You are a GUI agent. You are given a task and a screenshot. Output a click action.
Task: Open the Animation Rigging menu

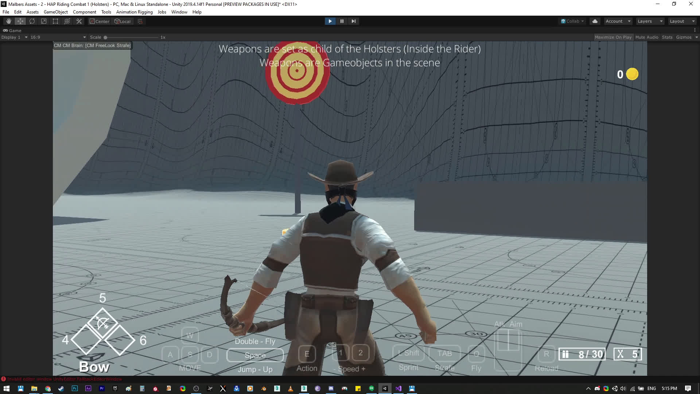click(134, 12)
